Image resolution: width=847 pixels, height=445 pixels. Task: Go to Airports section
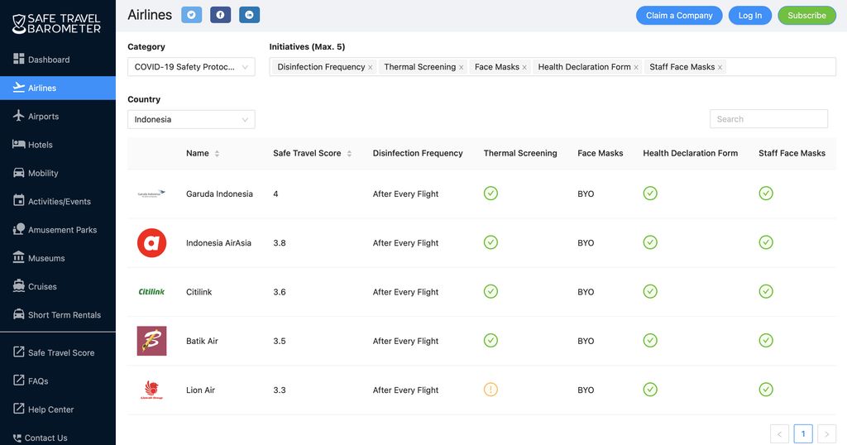(58, 116)
